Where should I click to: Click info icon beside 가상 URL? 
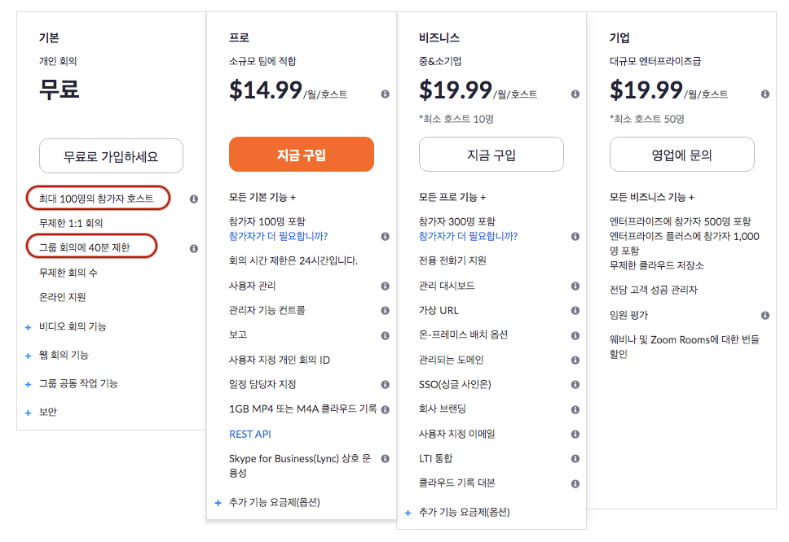pos(575,311)
